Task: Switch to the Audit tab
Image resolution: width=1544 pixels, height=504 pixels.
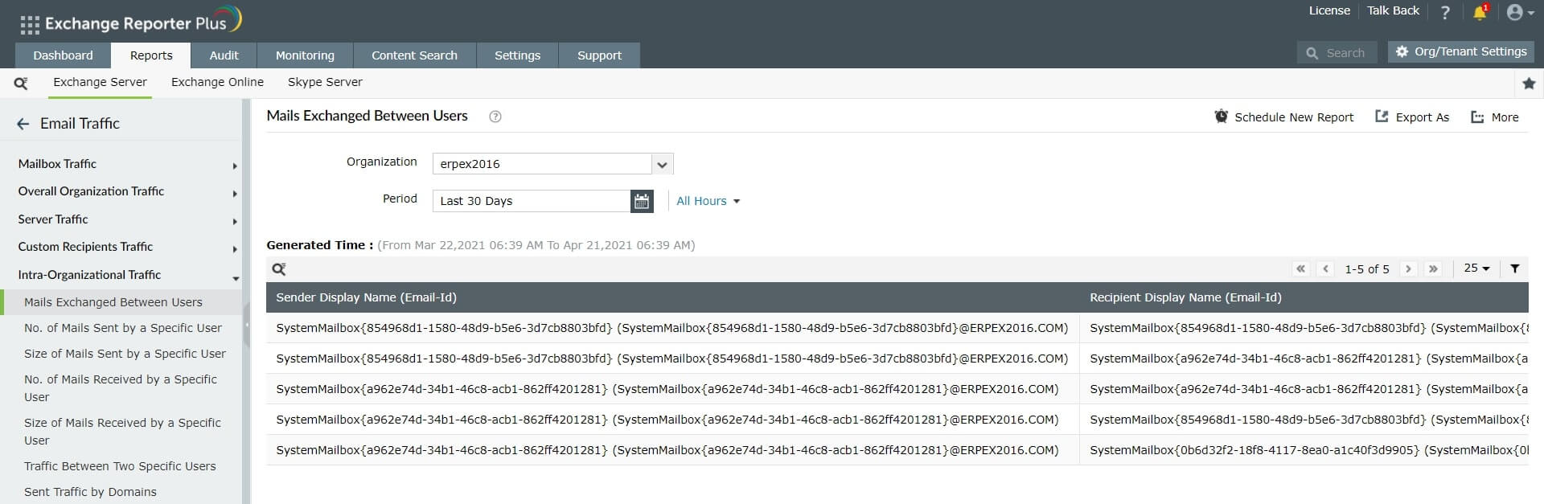Action: click(x=224, y=55)
